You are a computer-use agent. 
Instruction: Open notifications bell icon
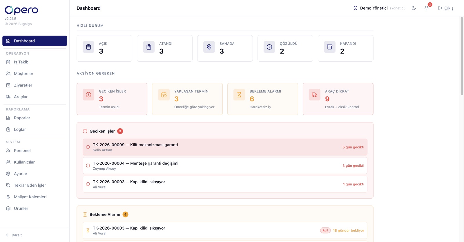pos(426,8)
